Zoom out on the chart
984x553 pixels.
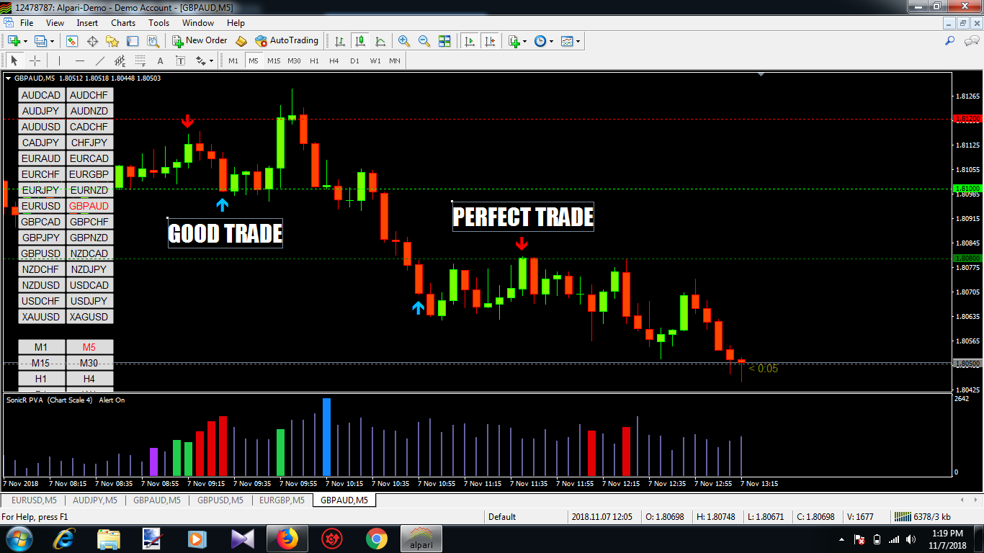click(x=424, y=41)
